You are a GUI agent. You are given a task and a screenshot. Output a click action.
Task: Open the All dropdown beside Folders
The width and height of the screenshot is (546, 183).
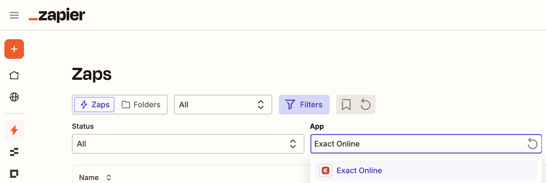(x=223, y=105)
